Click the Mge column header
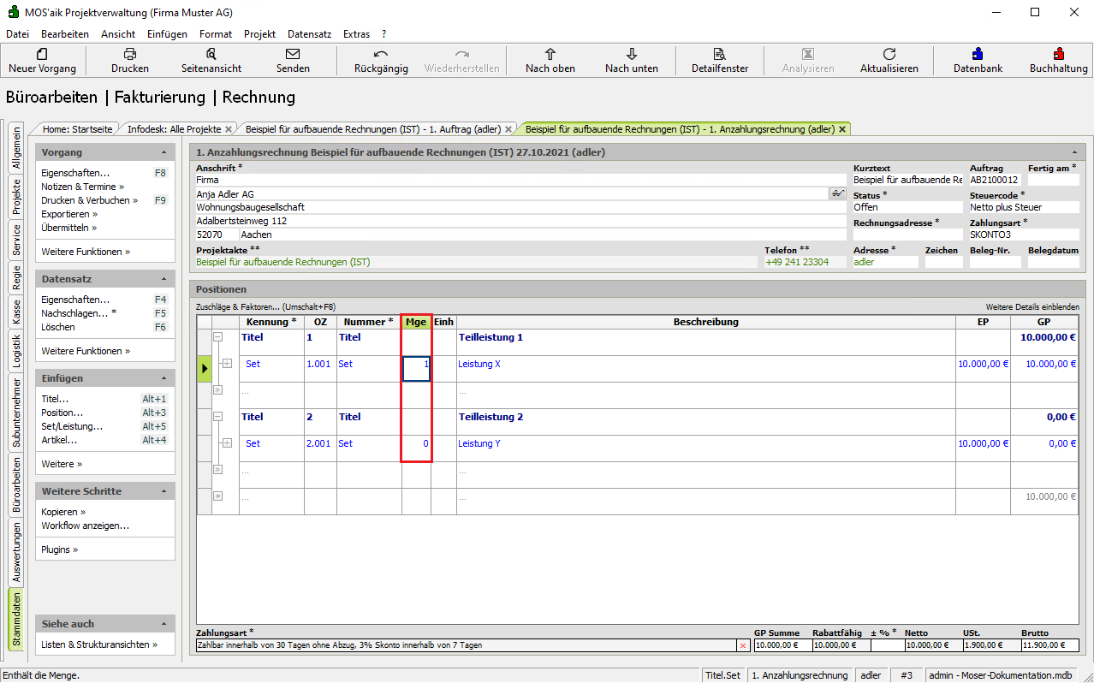Viewport: 1094px width, 683px height. (x=417, y=322)
